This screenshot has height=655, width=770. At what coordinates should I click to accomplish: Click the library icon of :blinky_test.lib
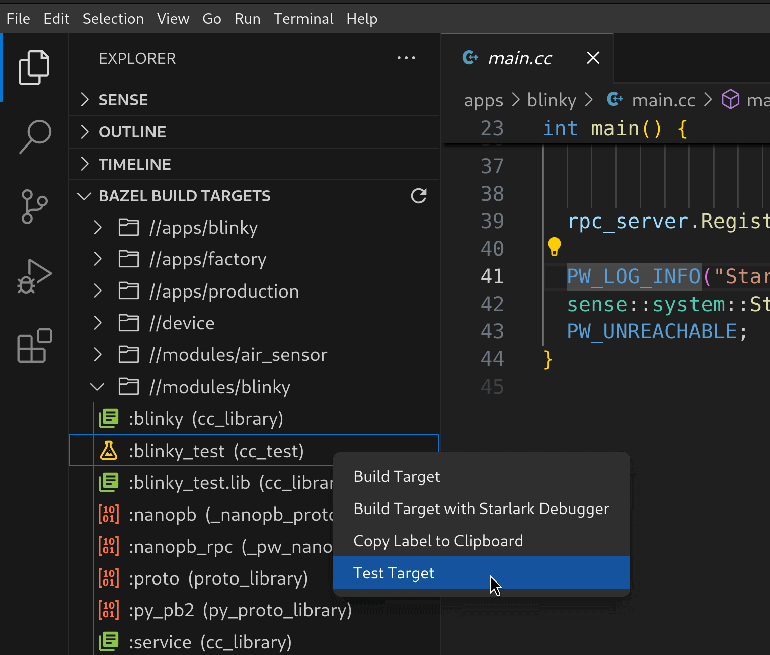pos(109,482)
